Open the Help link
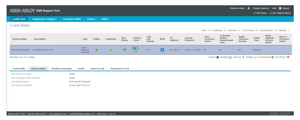Viewport: 300px width, 120px height. pos(274,8)
